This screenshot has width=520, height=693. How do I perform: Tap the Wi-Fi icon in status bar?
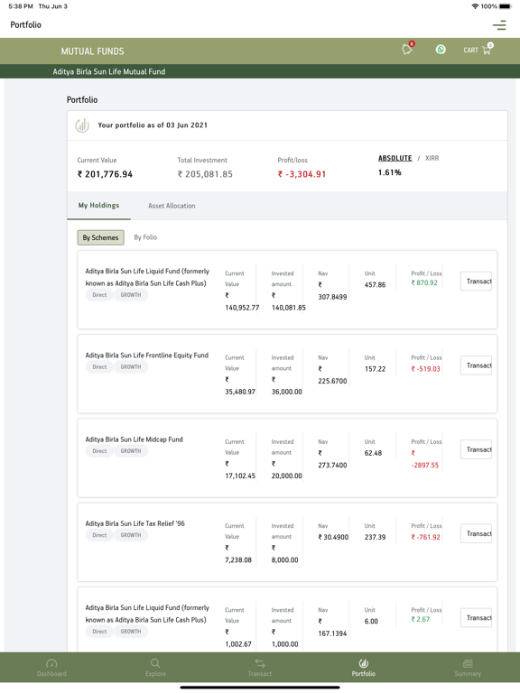click(476, 6)
